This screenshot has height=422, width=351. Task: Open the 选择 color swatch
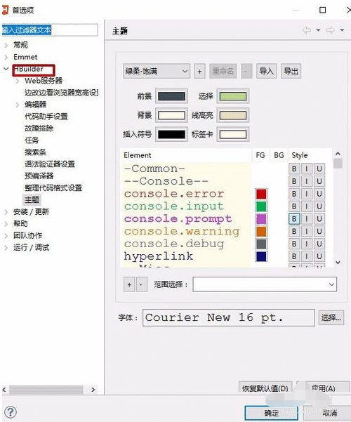coord(233,96)
